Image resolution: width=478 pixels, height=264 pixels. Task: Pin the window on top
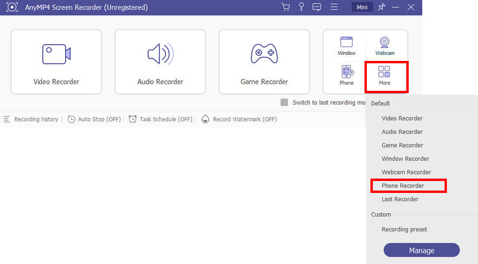[x=381, y=7]
